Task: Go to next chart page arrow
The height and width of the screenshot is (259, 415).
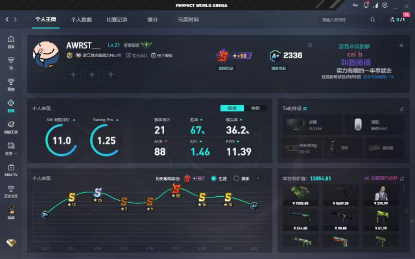Action: click(x=265, y=179)
